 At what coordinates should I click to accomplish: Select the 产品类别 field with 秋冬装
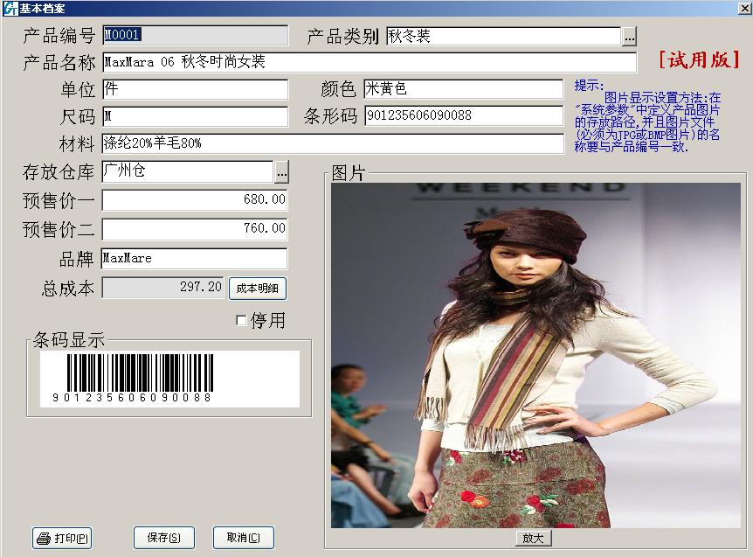point(503,37)
